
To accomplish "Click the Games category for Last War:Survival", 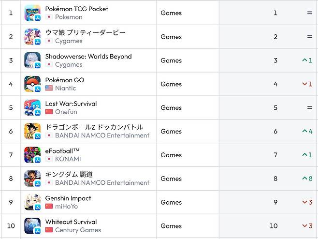I will [171, 108].
